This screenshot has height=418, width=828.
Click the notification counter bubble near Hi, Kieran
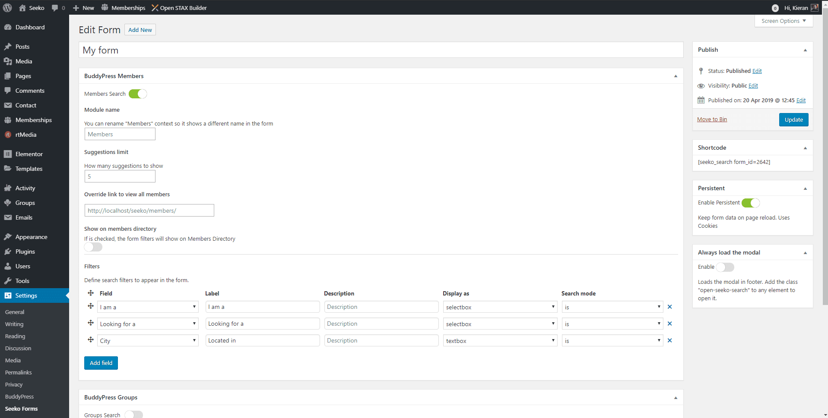pyautogui.click(x=775, y=8)
